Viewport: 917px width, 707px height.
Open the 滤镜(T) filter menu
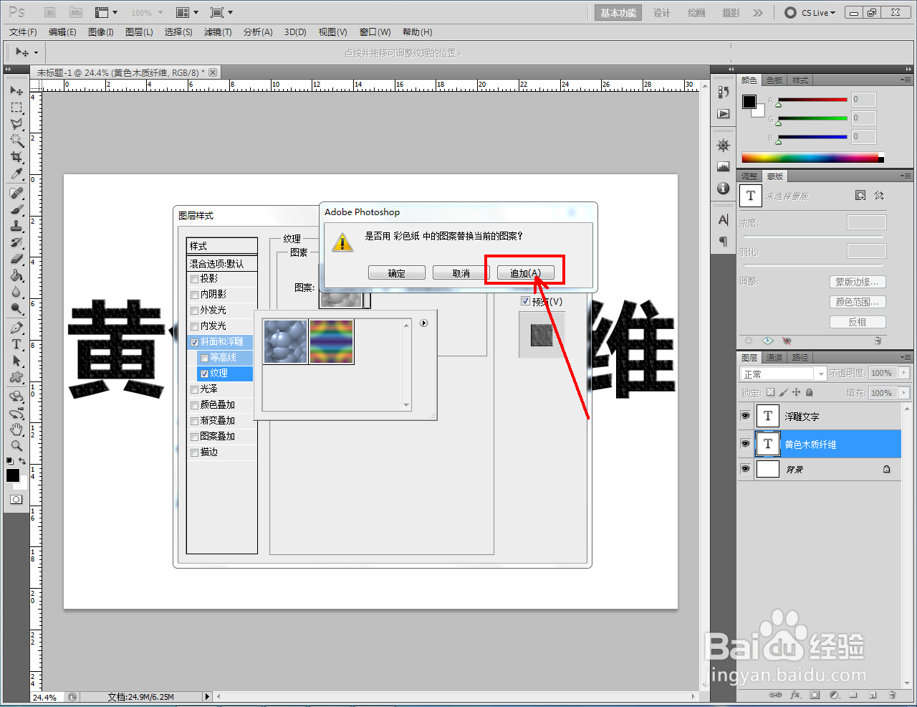click(x=218, y=32)
